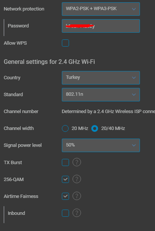Check the Inbound checkbox
Screen dimensions: 155x231
(65, 213)
